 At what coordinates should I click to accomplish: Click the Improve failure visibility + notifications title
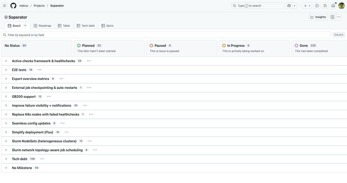[x=42, y=106]
